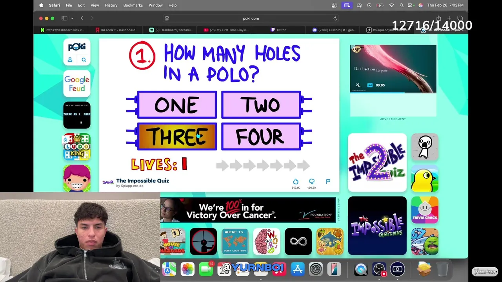Click The Impossible Quiz title text
The height and width of the screenshot is (282, 502).
pos(142,181)
